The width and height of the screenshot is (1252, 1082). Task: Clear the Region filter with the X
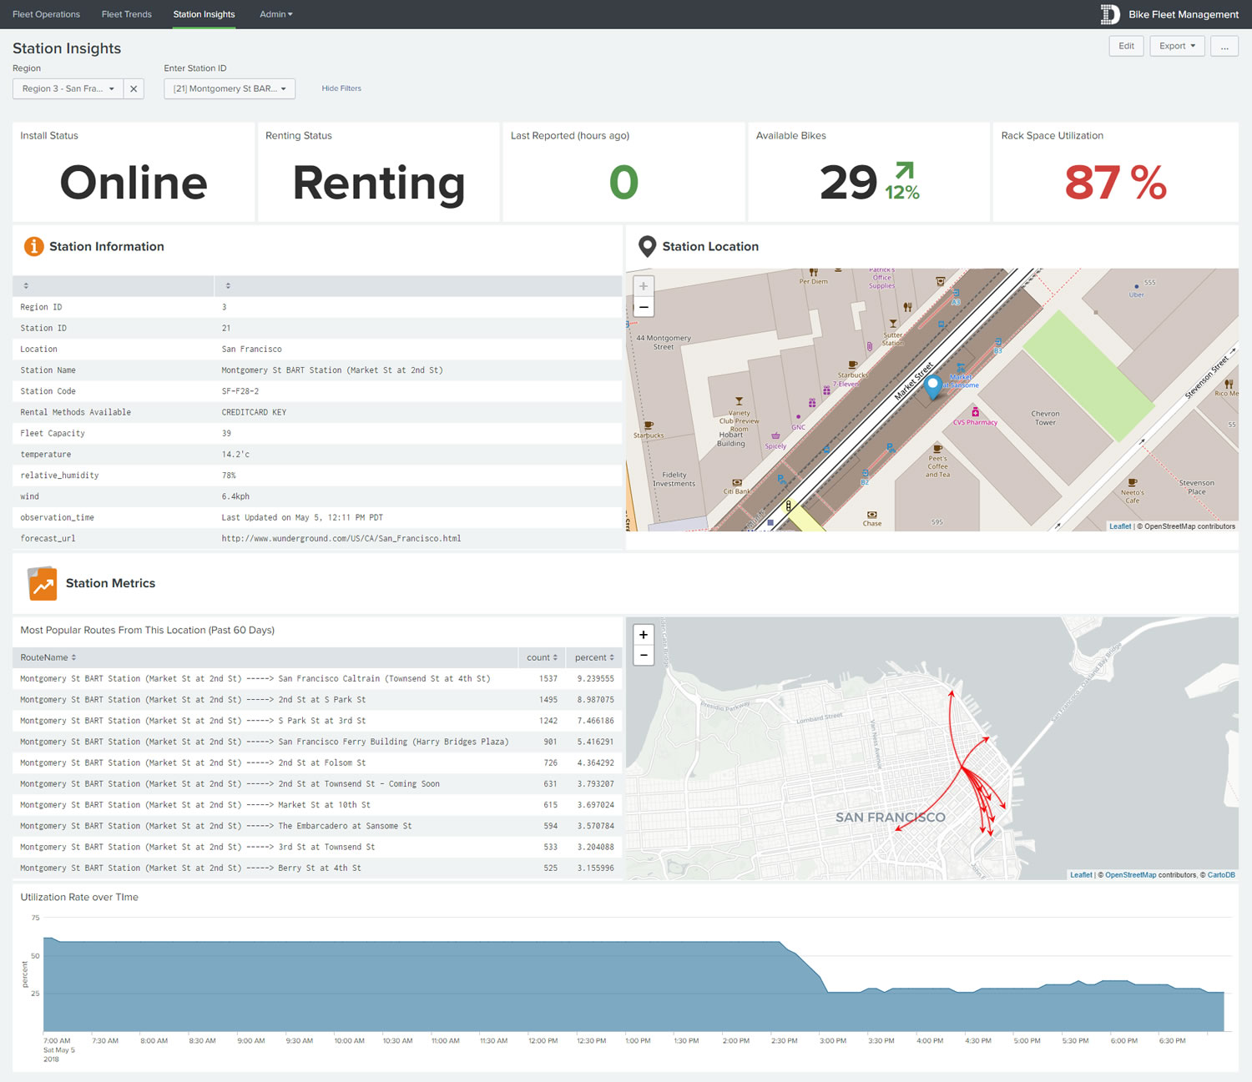(x=134, y=88)
